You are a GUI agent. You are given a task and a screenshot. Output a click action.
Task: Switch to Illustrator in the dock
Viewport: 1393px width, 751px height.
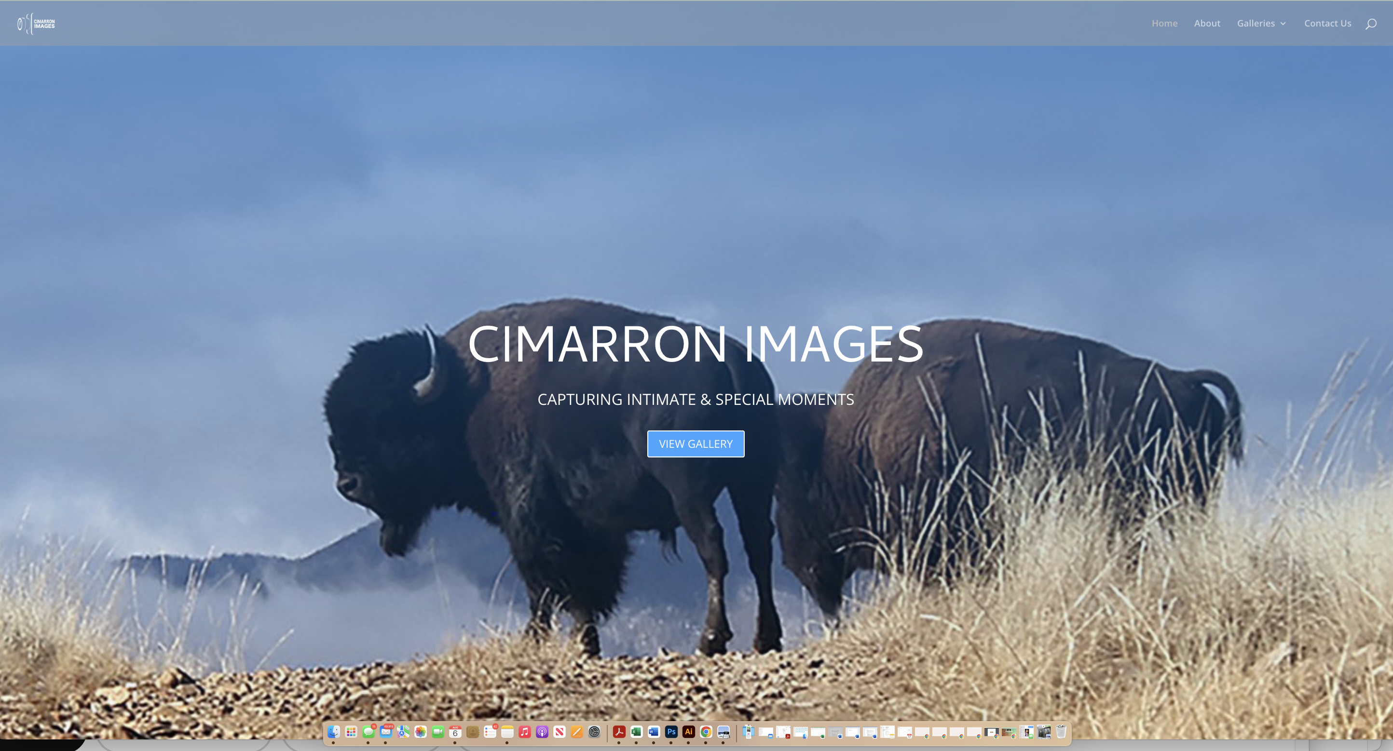coord(688,732)
